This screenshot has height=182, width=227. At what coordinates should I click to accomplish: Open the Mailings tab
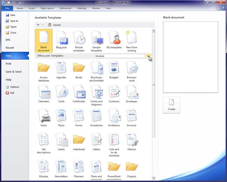(82, 8)
